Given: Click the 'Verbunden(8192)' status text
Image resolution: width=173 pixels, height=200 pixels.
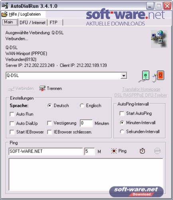Looking at the screenshot, I should 21,60.
